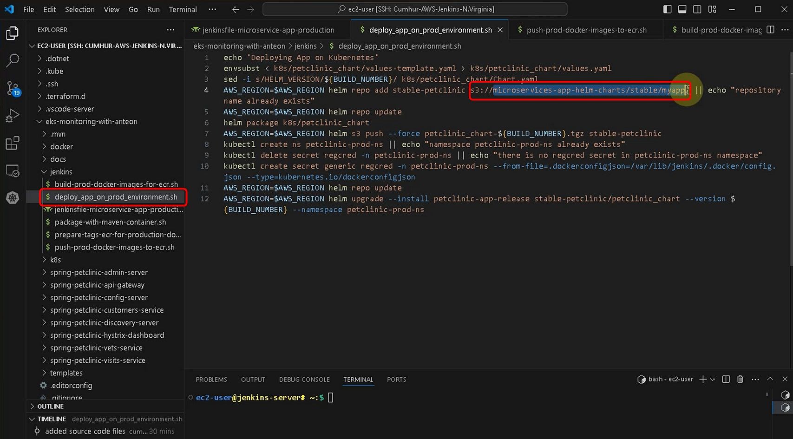Open Source Control view with 19 badge
Image resolution: width=793 pixels, height=439 pixels.
coord(13,88)
